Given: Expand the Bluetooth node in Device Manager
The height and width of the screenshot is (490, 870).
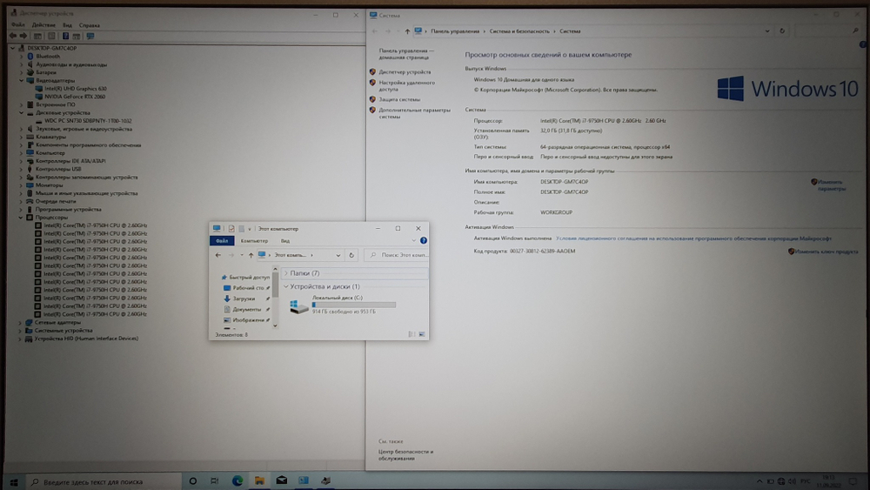Looking at the screenshot, I should 23,56.
